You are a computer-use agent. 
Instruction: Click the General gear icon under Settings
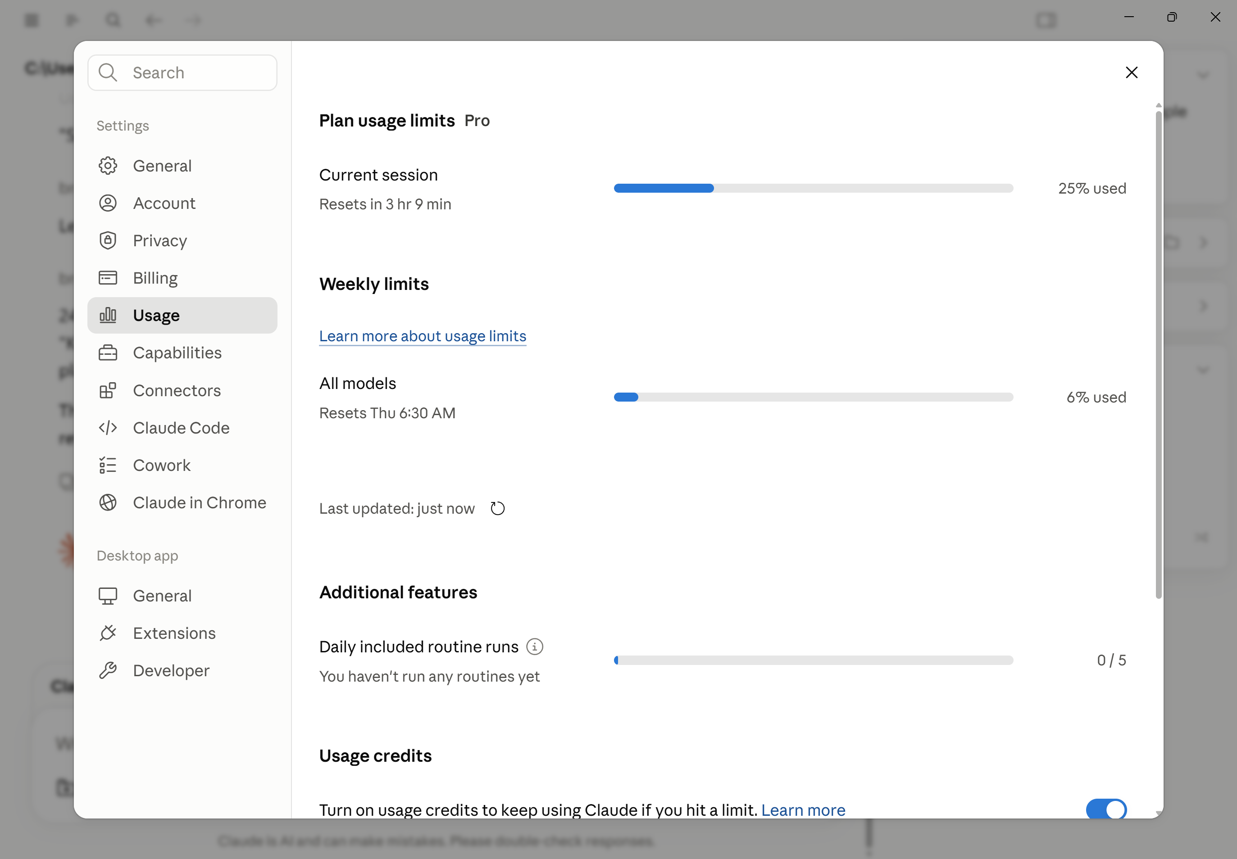point(108,166)
